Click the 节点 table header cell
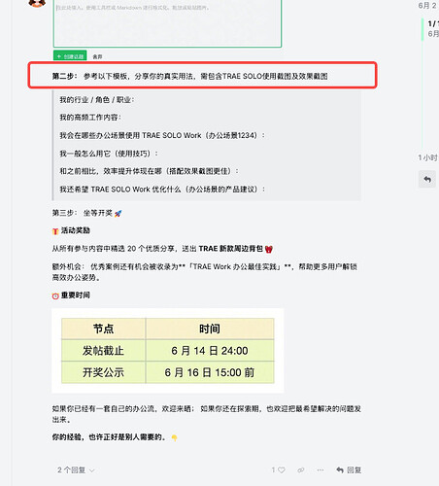The width and height of the screenshot is (439, 486). point(103,329)
